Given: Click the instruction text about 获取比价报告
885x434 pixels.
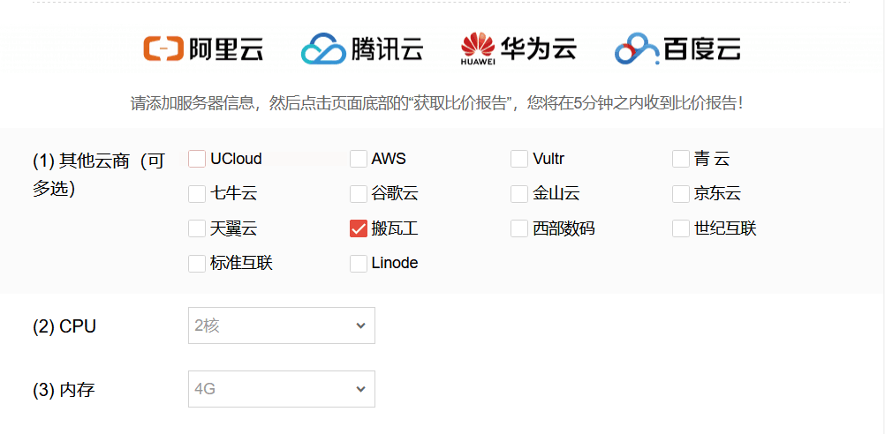Looking at the screenshot, I should click(437, 103).
